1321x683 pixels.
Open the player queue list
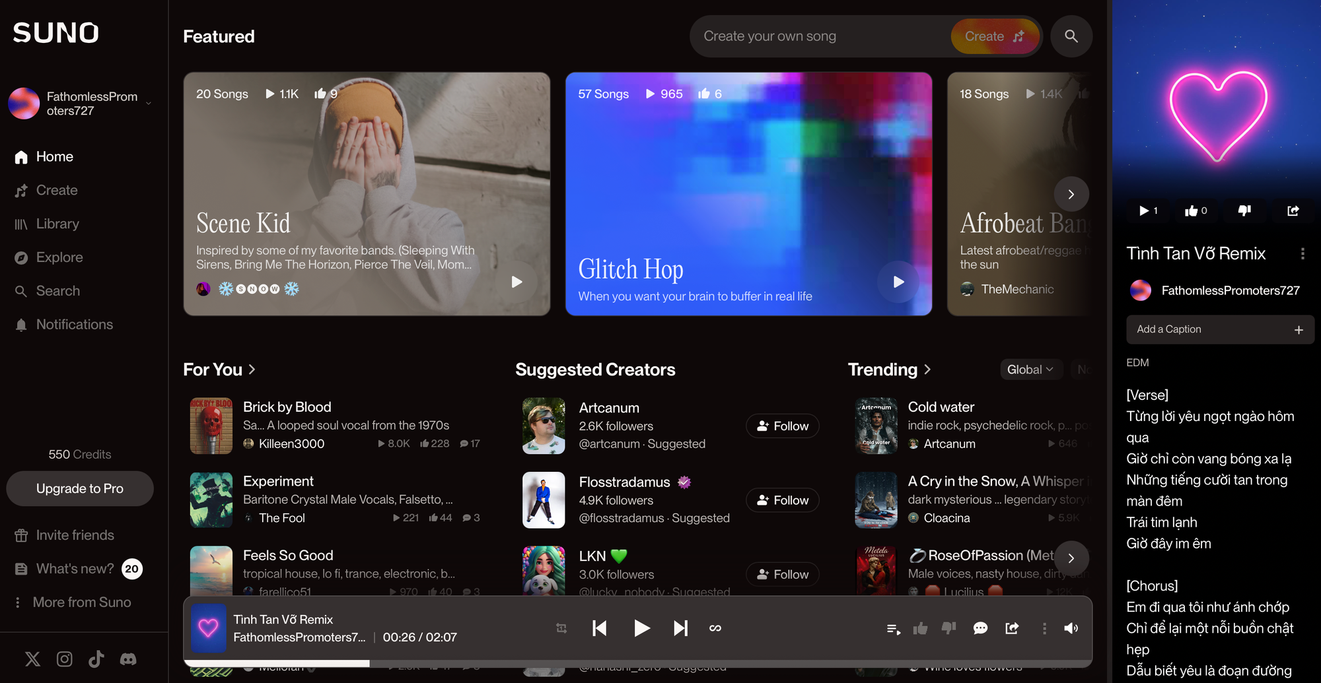pos(894,629)
